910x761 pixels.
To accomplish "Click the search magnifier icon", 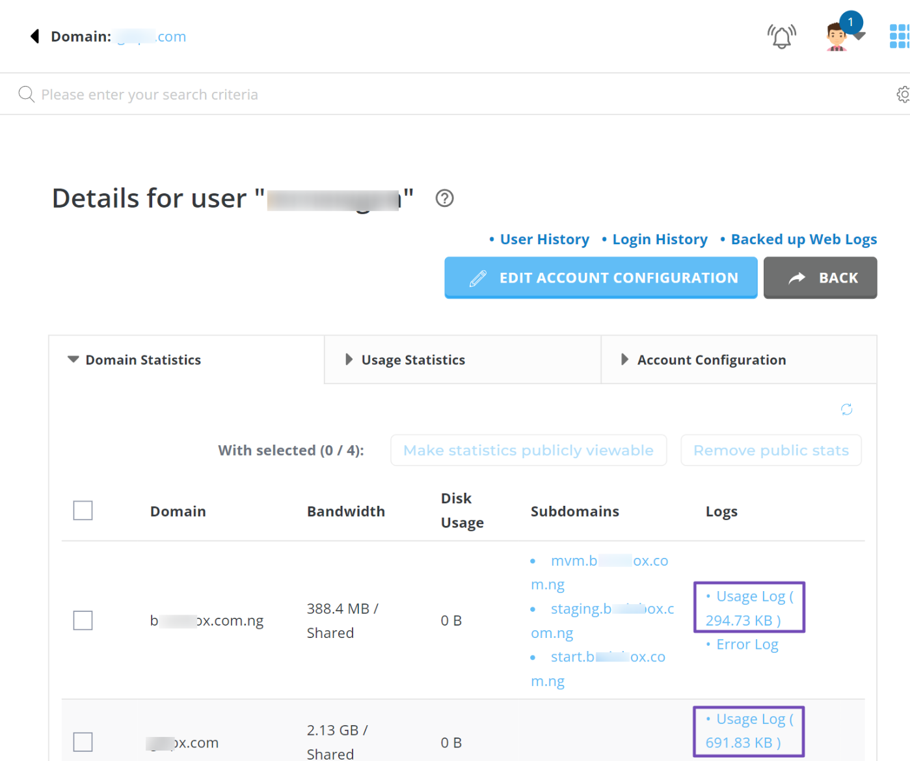I will coord(26,94).
